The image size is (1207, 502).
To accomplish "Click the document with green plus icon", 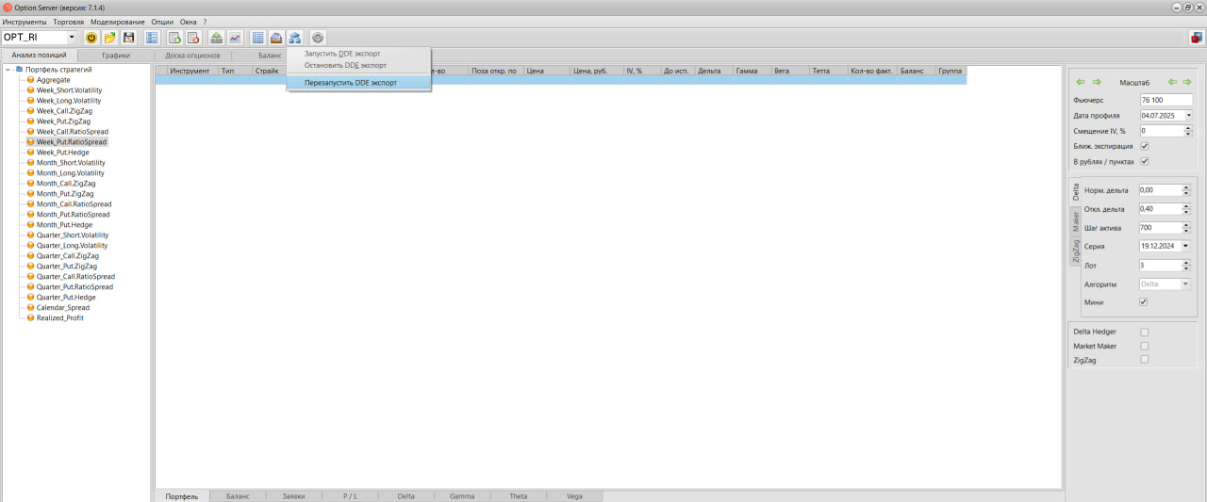I will point(174,38).
